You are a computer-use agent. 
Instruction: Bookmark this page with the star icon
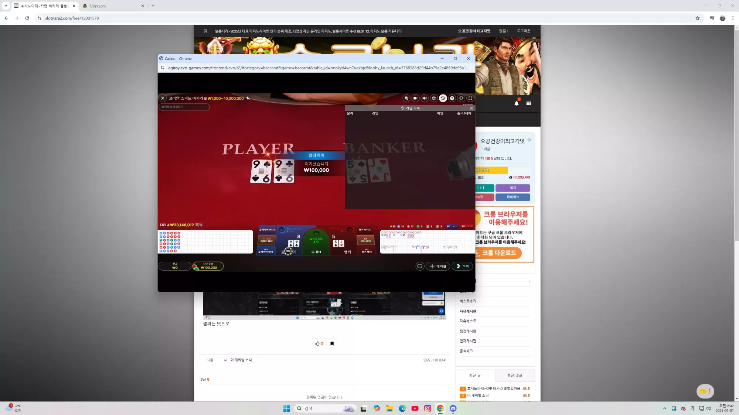(698, 18)
